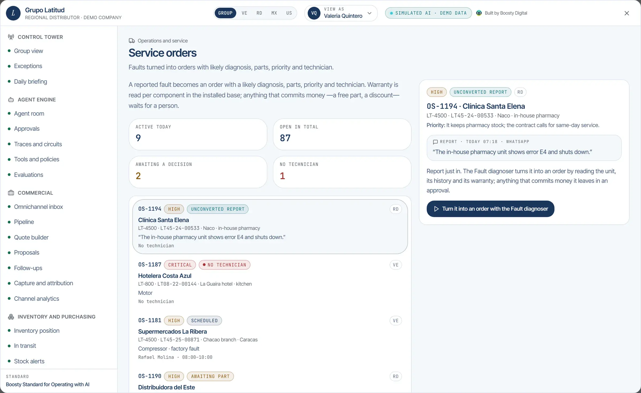Click the Commercial briefcase icon

(x=11, y=193)
